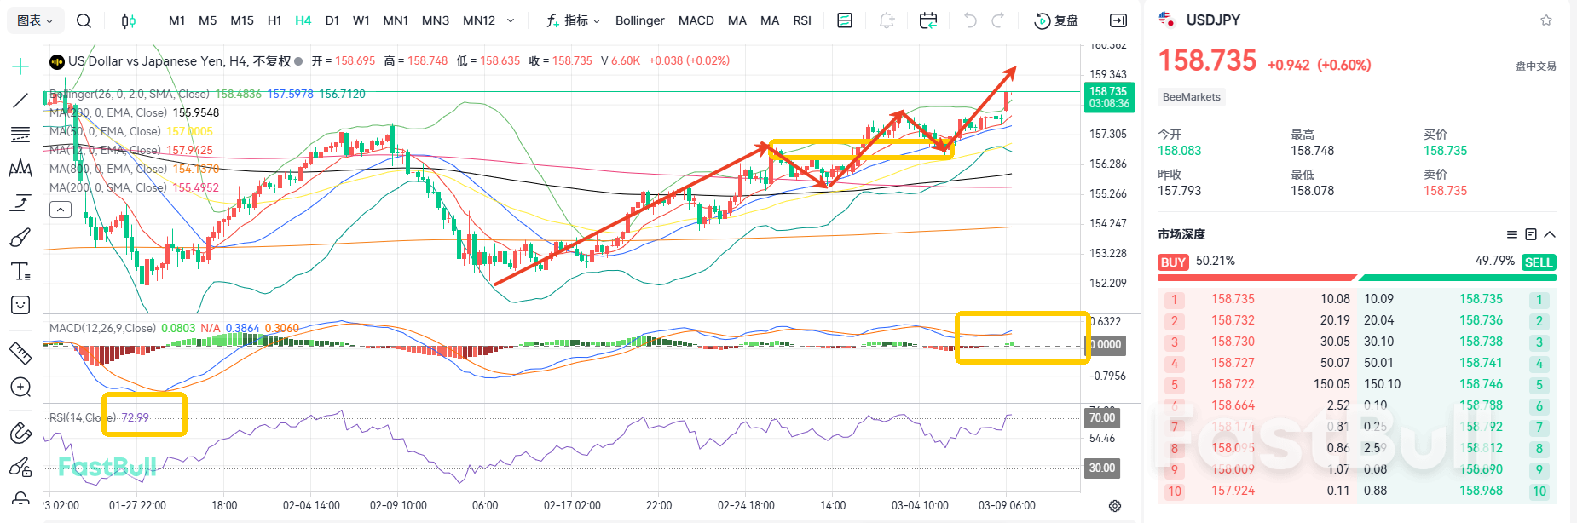Click the 158.735 current price axis label
Image resolution: width=1577 pixels, height=523 pixels.
point(1109,97)
